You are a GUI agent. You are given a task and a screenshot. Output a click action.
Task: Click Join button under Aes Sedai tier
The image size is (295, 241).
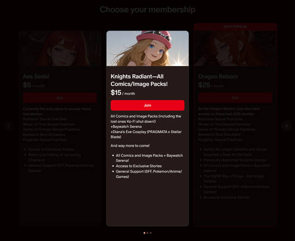click(60, 98)
